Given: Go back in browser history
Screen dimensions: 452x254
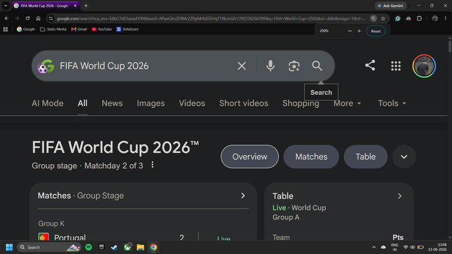Looking at the screenshot, I should pos(6,18).
